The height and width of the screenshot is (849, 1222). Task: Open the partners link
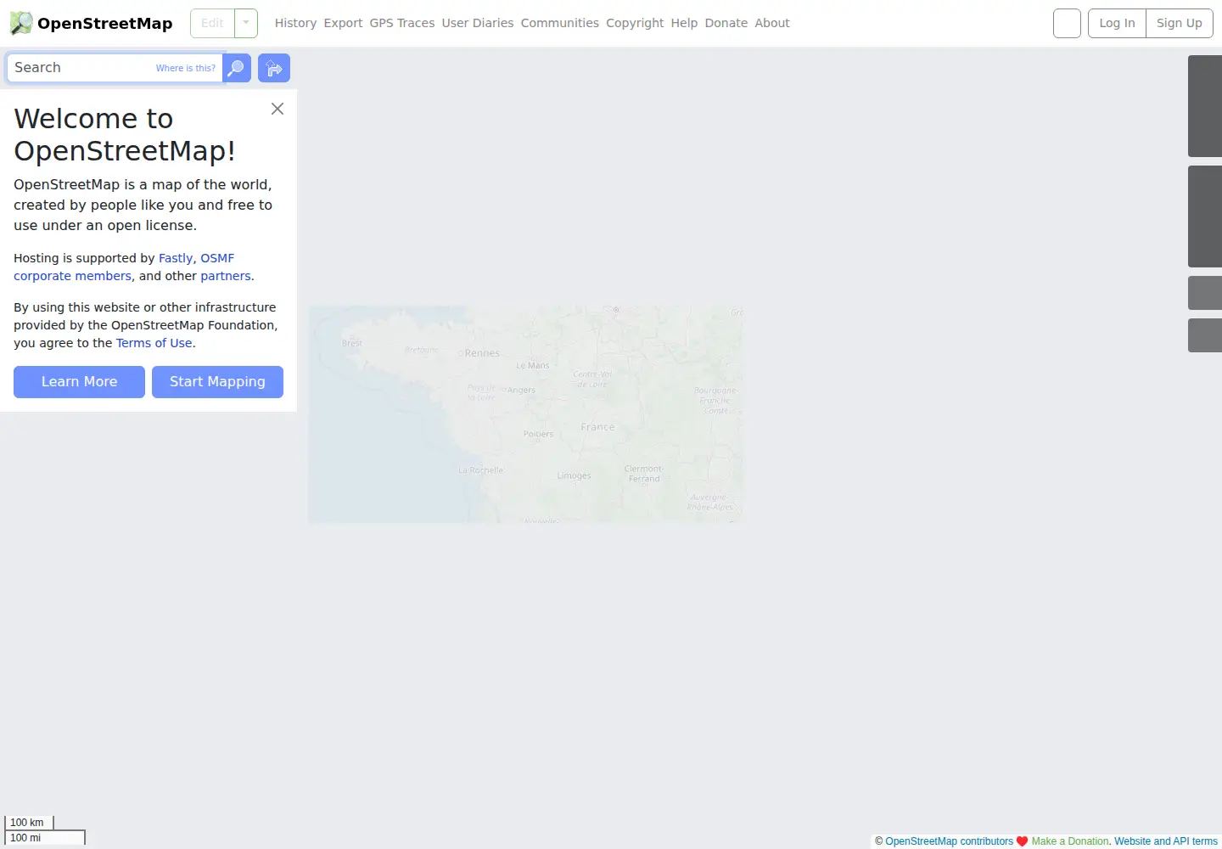(x=226, y=276)
